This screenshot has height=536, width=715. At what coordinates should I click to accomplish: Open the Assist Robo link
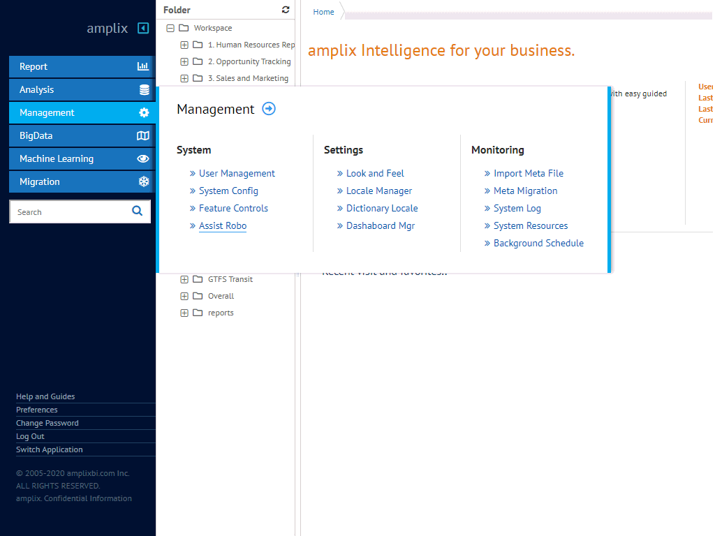click(223, 225)
